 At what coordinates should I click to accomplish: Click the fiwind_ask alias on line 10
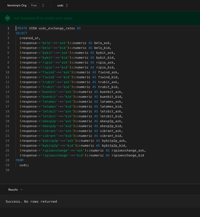coord(108,72)
